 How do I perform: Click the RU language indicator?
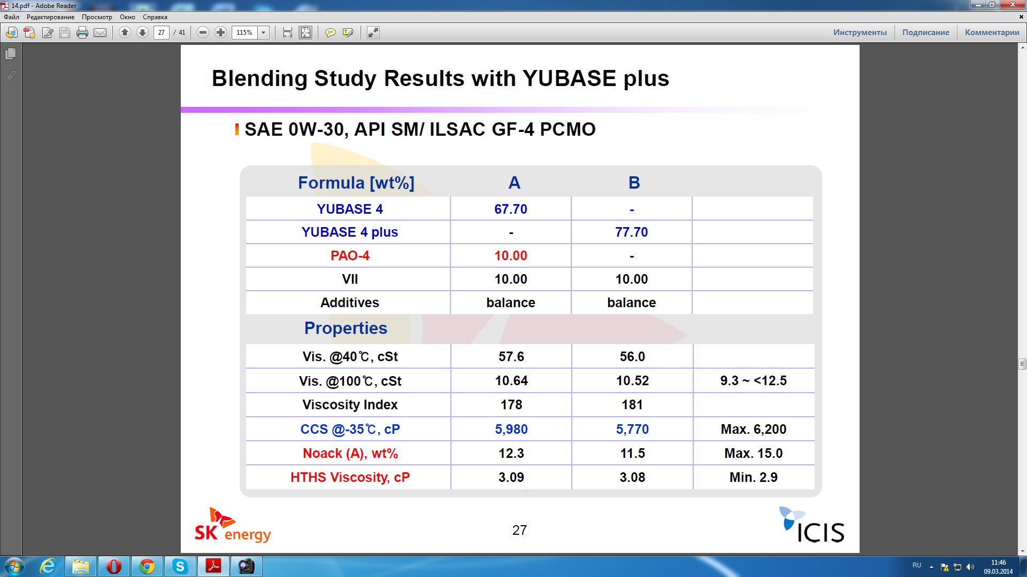917,565
